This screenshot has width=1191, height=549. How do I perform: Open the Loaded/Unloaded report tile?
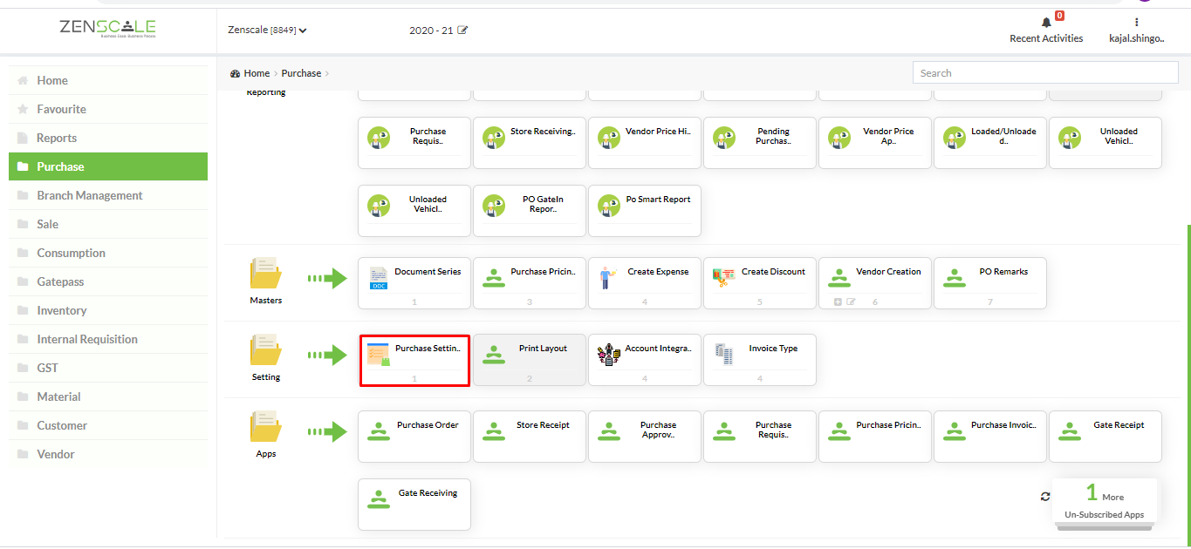(x=990, y=143)
